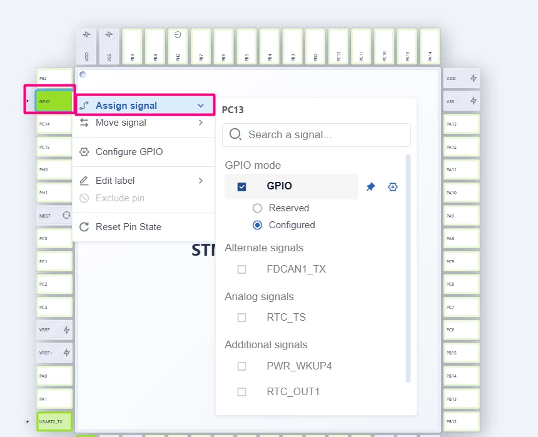This screenshot has width=538, height=437.
Task: Click pin PA1
Action: click(54, 399)
